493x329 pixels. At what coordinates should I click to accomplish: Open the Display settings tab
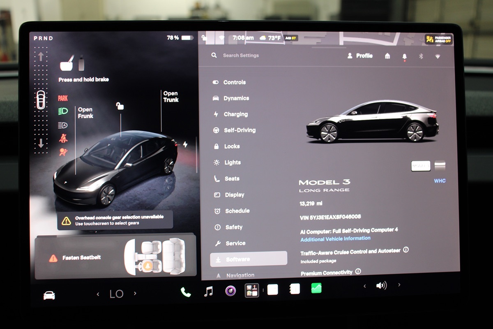(229, 195)
